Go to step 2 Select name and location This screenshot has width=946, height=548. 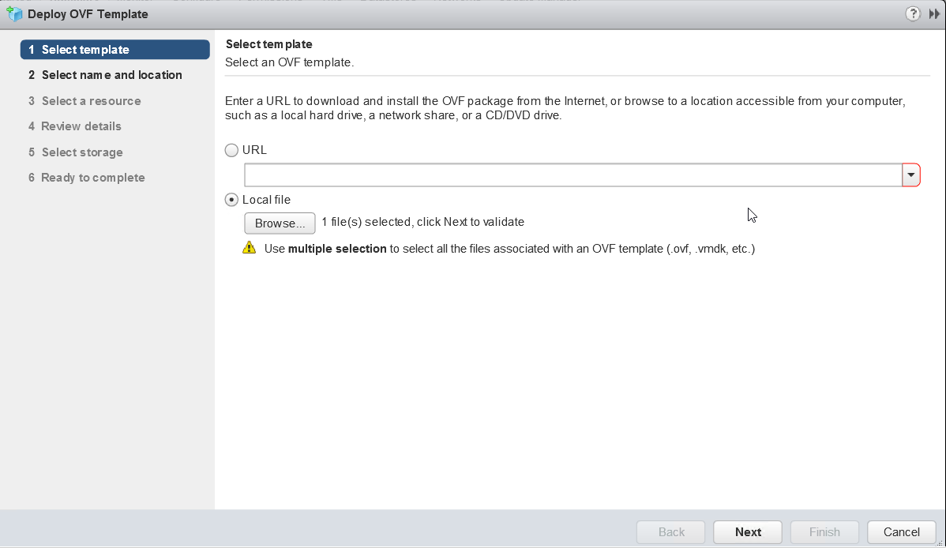(x=111, y=75)
